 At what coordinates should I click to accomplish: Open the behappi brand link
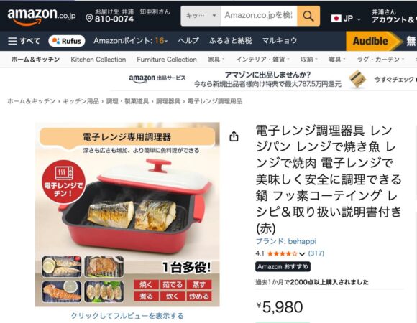click(x=302, y=241)
